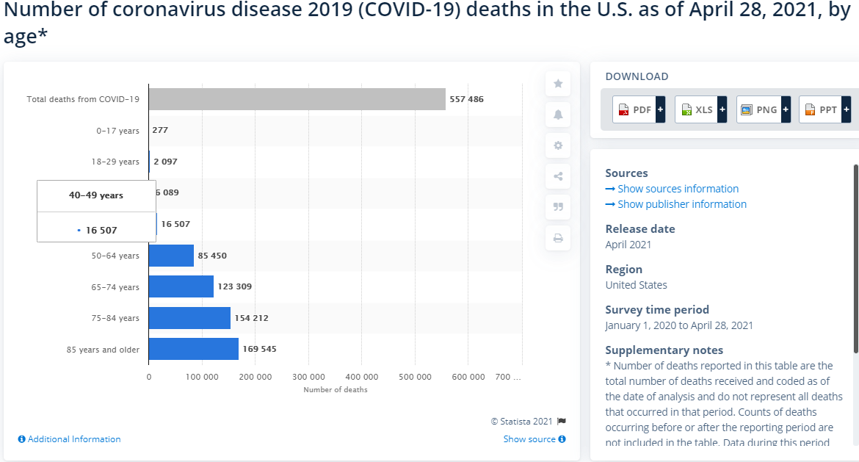Open chart settings gear icon
859x462 pixels.
(558, 145)
